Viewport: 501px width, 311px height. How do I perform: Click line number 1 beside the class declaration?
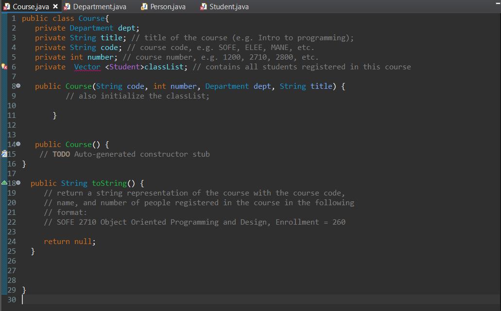point(13,18)
